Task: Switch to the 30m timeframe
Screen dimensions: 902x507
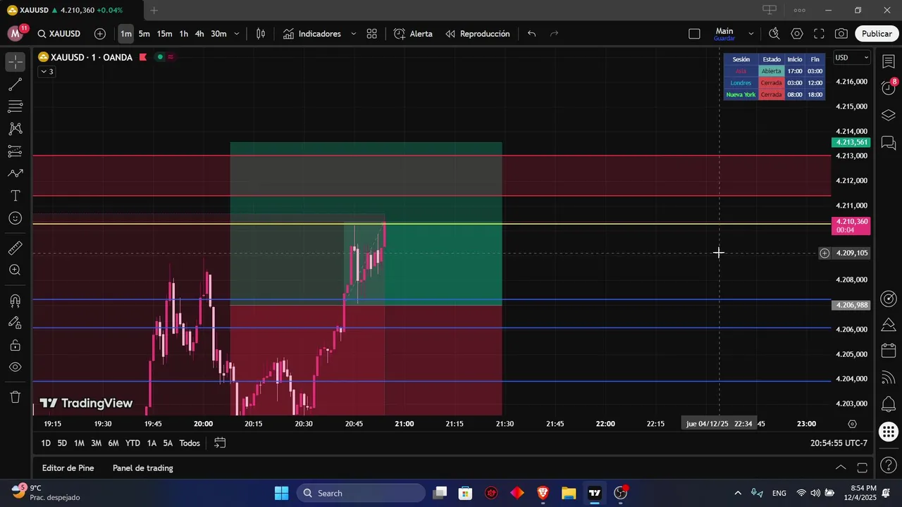Action: [218, 34]
